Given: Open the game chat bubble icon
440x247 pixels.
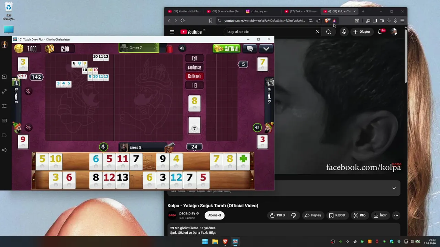Looking at the screenshot, I should (250, 49).
